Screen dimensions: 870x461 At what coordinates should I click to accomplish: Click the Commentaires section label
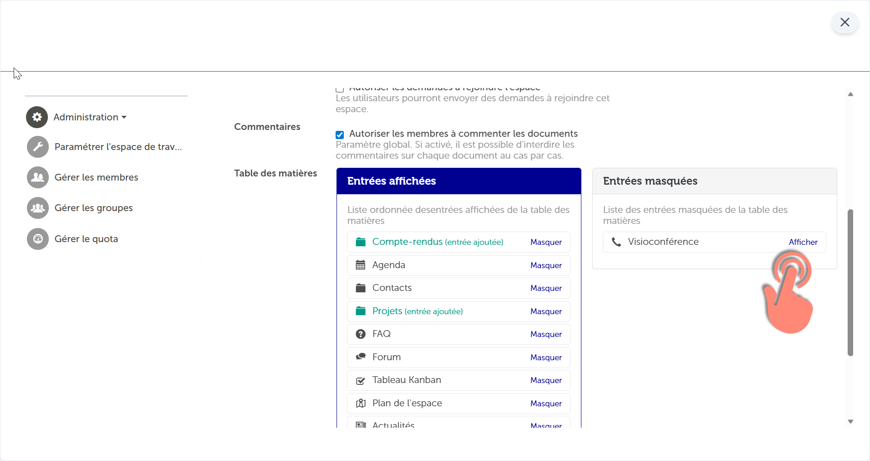267,127
